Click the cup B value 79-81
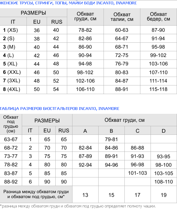The width and height of the screenshot is (177, 209). click(x=111, y=140)
